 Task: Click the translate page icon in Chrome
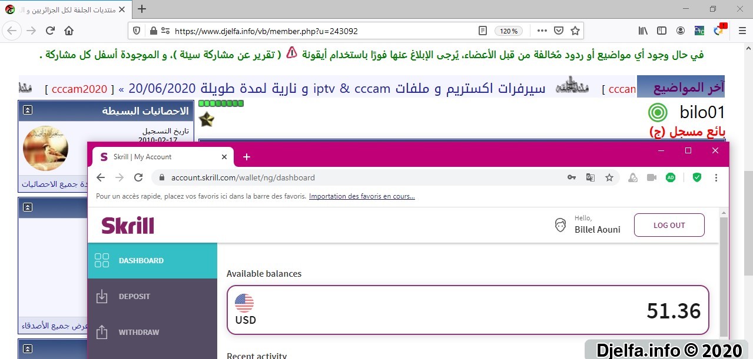pos(590,177)
